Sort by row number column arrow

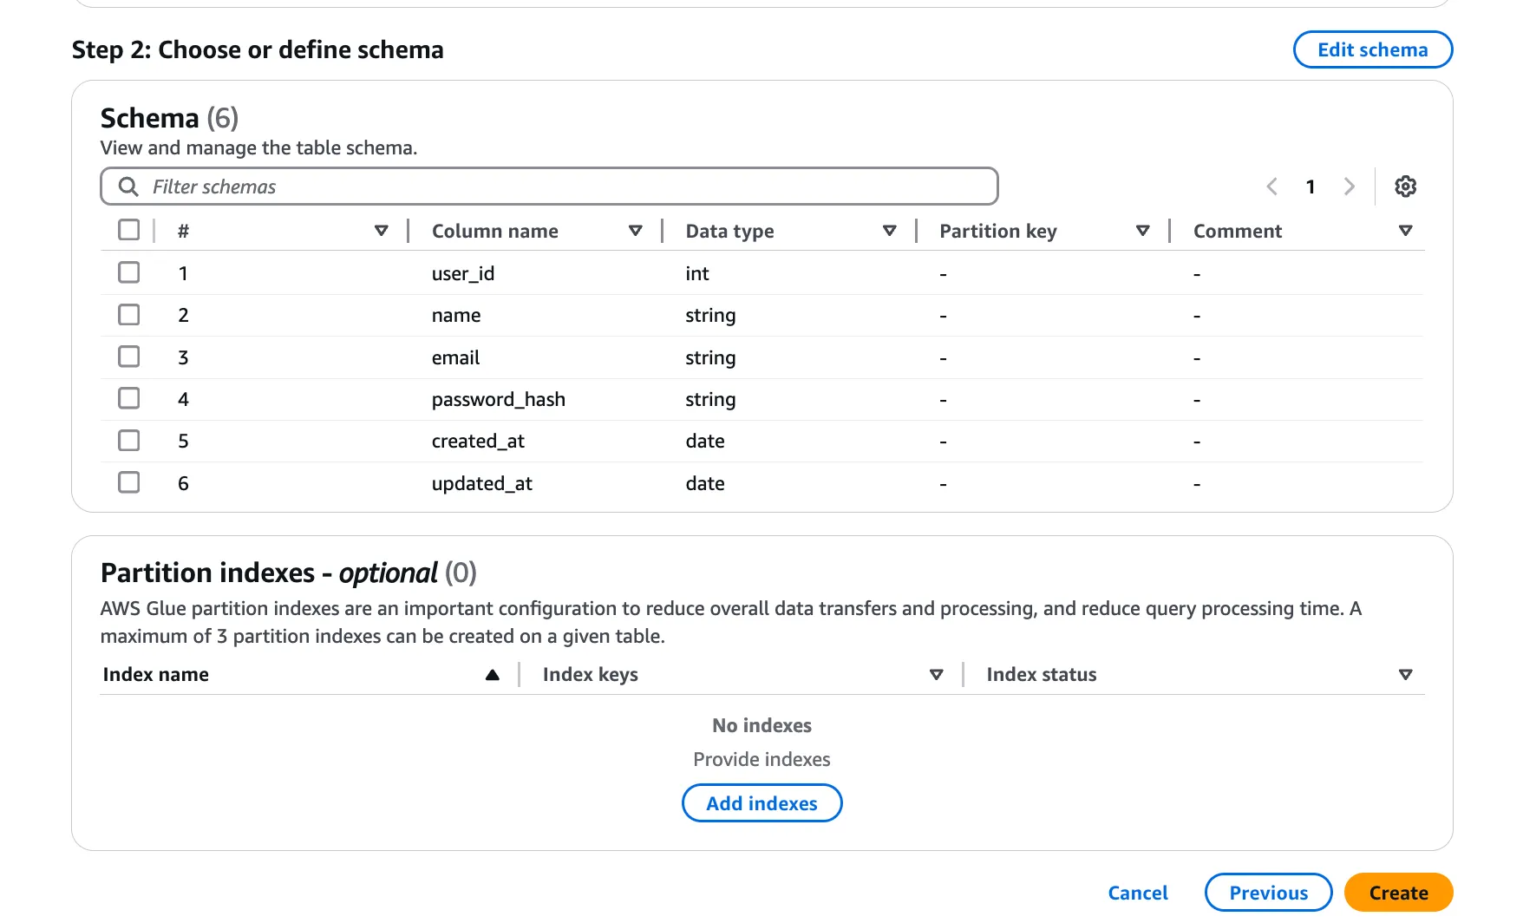(x=381, y=231)
